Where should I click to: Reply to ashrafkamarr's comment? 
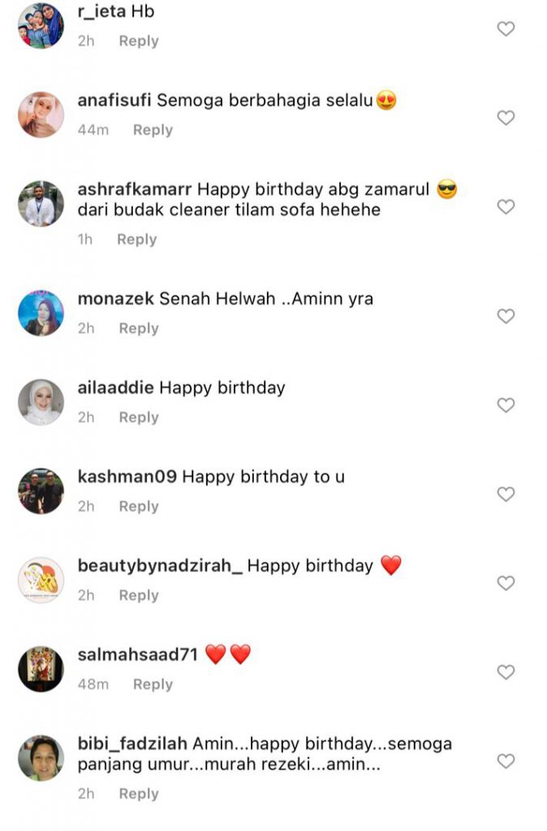click(136, 239)
